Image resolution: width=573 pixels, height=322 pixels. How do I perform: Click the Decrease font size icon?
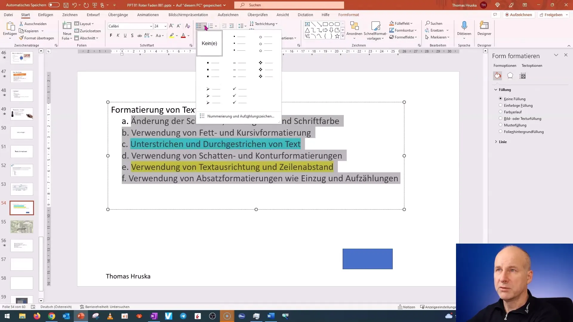[178, 26]
